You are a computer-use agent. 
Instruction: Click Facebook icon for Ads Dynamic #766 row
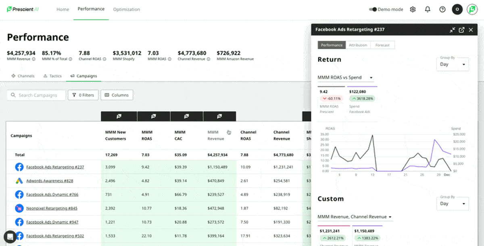click(x=19, y=194)
